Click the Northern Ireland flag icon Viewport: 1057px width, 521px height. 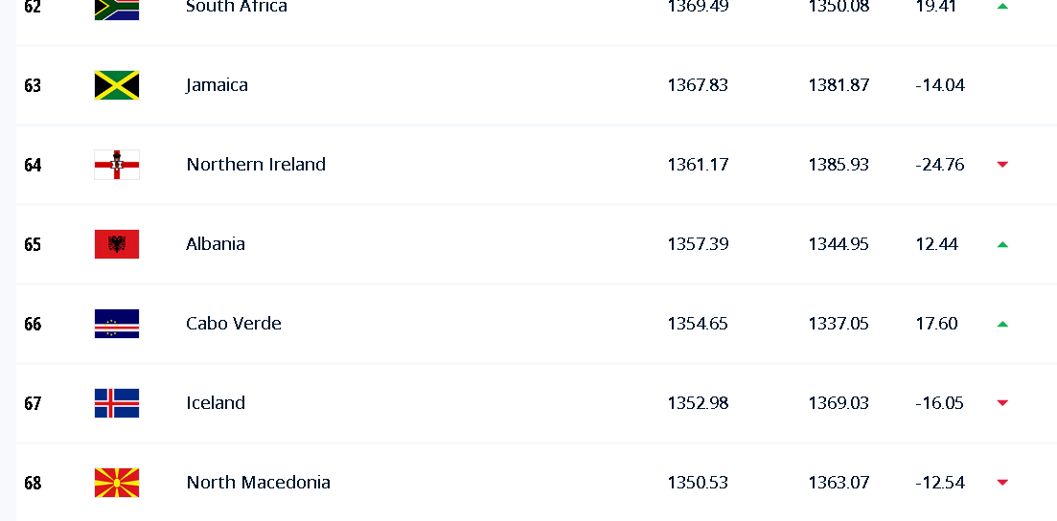117,165
